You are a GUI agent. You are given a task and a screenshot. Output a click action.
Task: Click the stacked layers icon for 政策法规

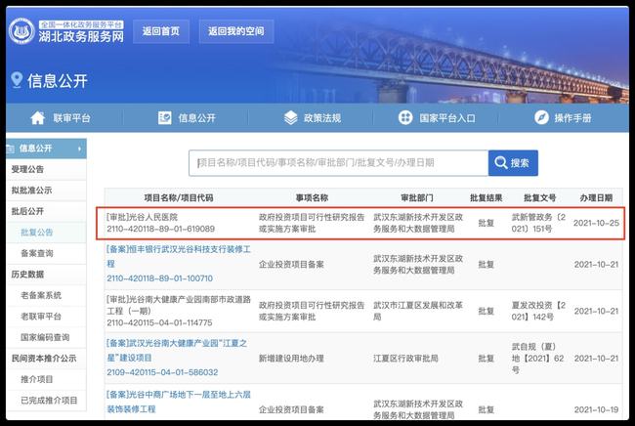tap(291, 118)
